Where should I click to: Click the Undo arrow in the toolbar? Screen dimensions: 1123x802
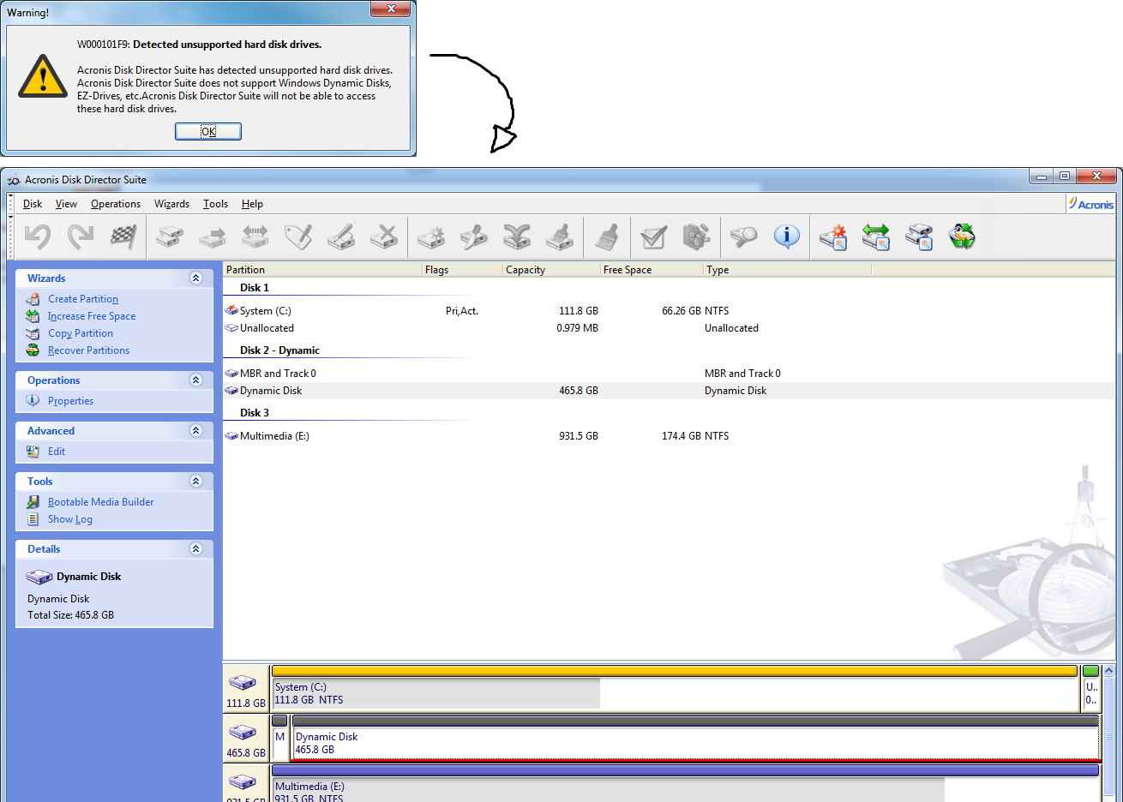pos(38,236)
